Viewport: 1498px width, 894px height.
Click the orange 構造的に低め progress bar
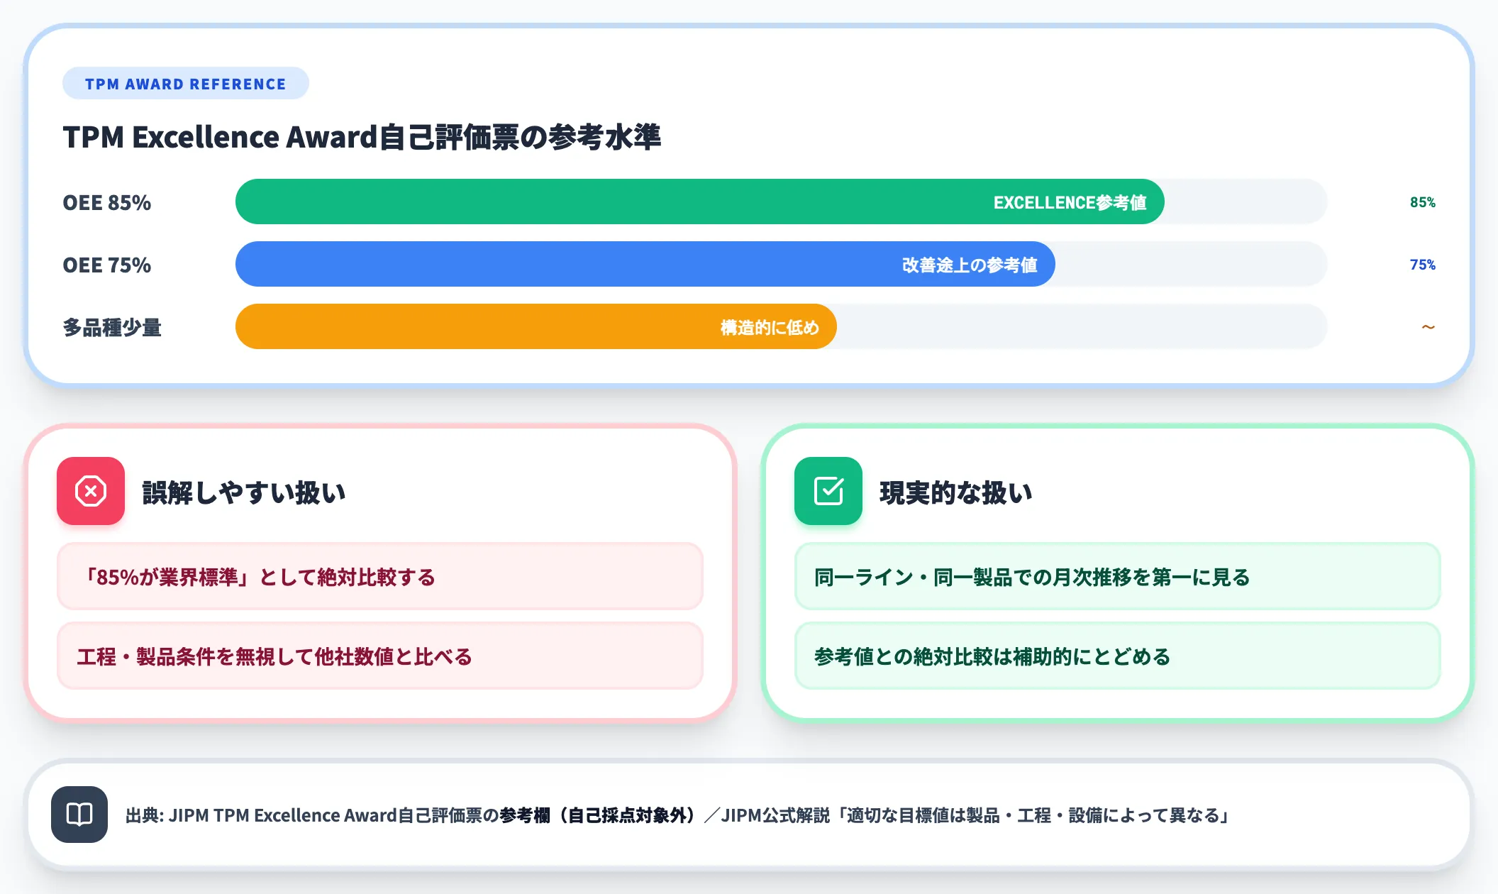536,327
